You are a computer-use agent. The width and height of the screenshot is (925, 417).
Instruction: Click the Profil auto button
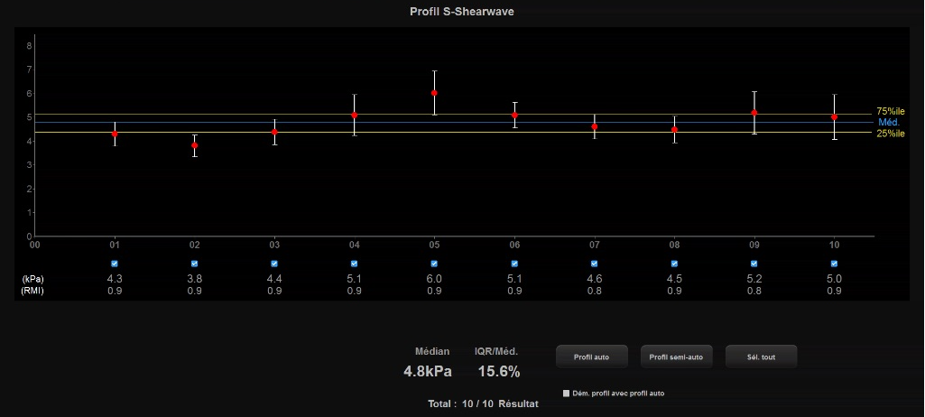pos(592,357)
